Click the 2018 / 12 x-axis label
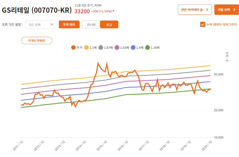This screenshot has width=239, height=157. click(165, 146)
